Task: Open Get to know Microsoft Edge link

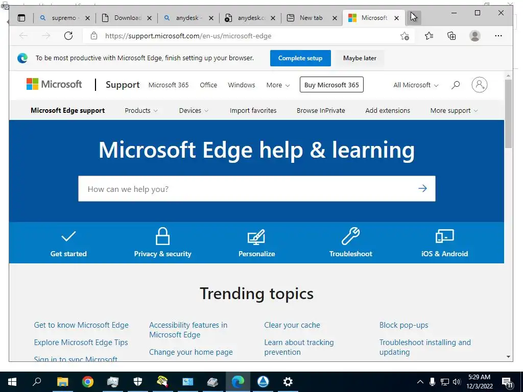Action: [x=81, y=325]
